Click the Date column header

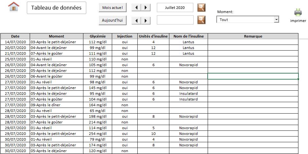(15, 36)
